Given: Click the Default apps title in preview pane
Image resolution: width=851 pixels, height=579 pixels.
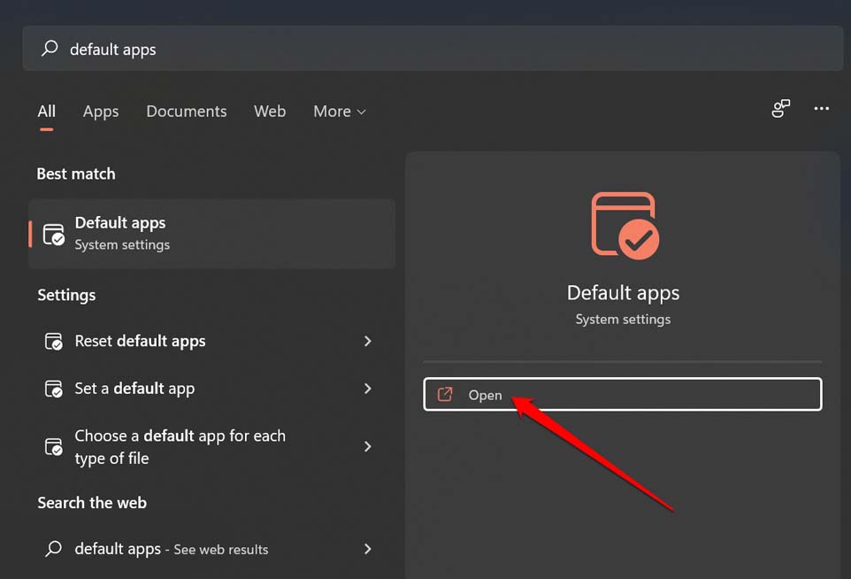Looking at the screenshot, I should 623,293.
